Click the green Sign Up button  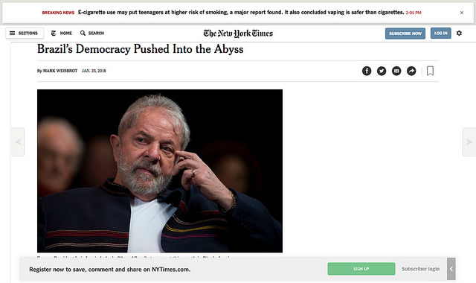click(x=361, y=269)
